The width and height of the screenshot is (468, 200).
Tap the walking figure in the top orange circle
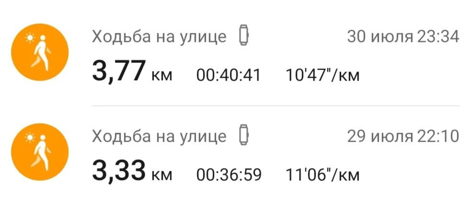pyautogui.click(x=42, y=53)
